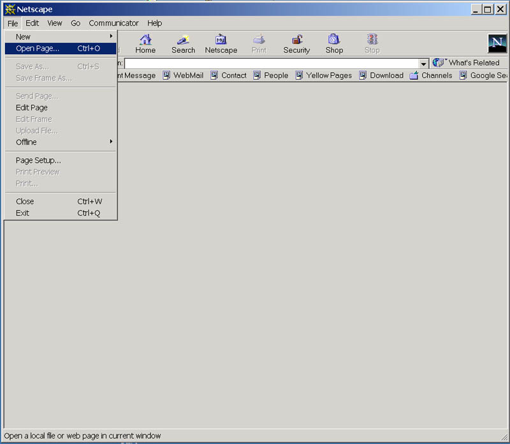Click the File menu in menu bar
Image resolution: width=510 pixels, height=444 pixels.
[13, 24]
